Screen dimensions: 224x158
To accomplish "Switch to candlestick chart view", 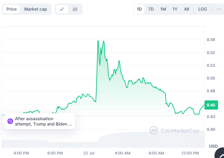I will point(75,9).
